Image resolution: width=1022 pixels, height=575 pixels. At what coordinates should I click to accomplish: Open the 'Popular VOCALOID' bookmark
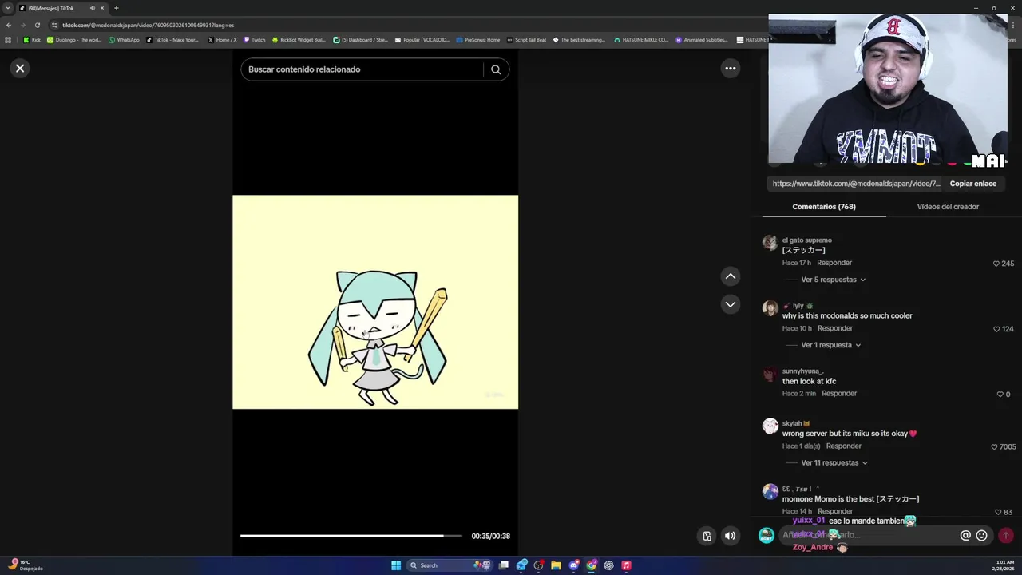coord(422,40)
